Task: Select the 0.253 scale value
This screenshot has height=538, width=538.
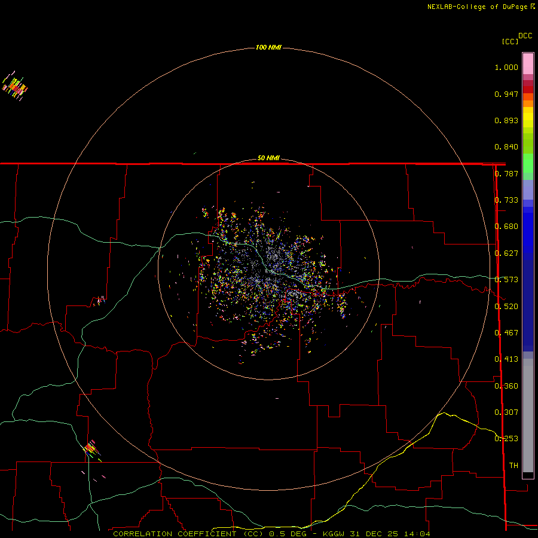Action: (x=506, y=439)
